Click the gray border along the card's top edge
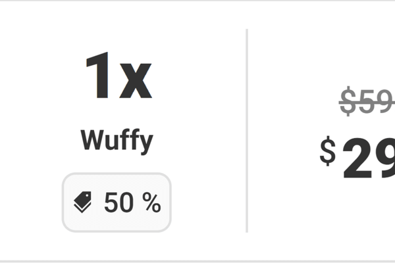 click(197, 1)
